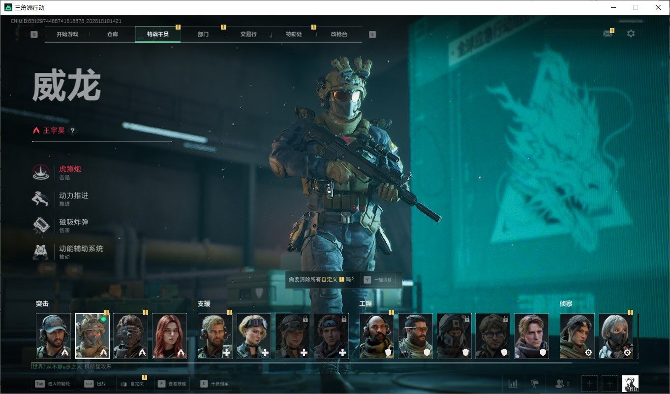This screenshot has height=394, width=670.
Task: Select the 虎蹲炮 skill icon
Action: (41, 172)
